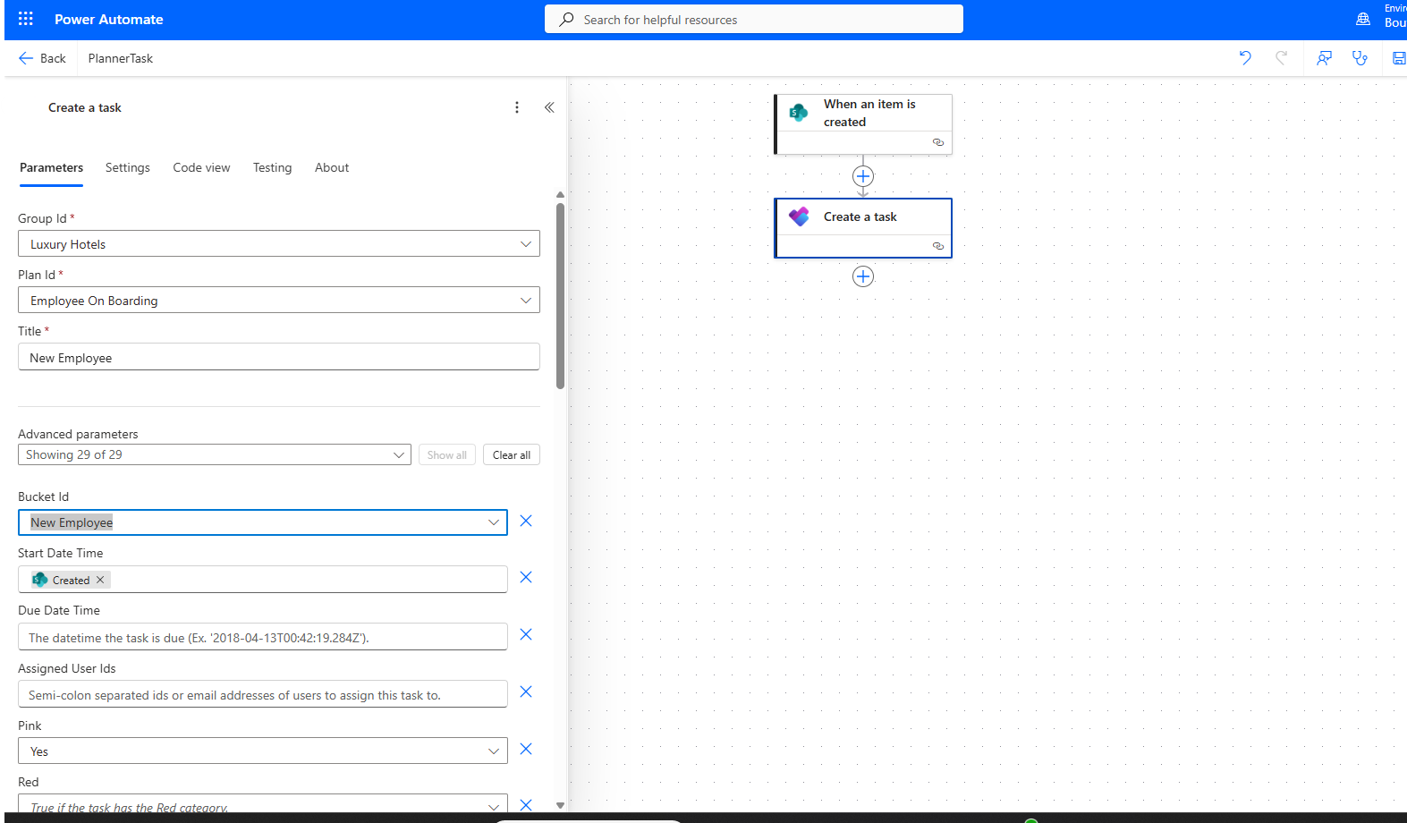Expand the Group Id dropdown
The width and height of the screenshot is (1407, 823).
[526, 243]
